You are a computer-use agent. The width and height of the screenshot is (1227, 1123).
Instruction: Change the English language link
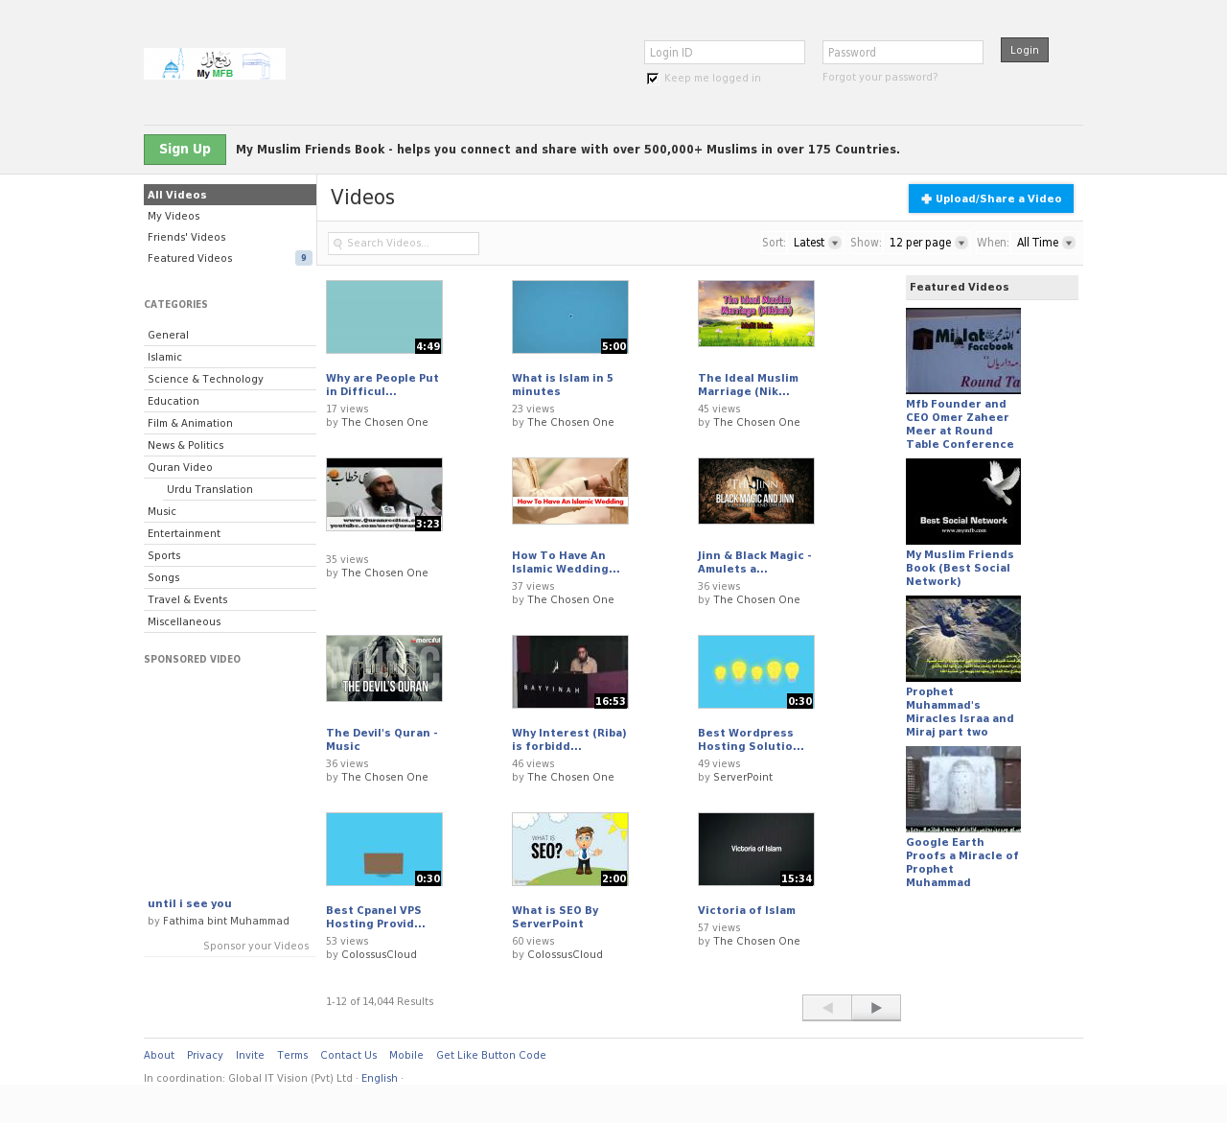[380, 1078]
